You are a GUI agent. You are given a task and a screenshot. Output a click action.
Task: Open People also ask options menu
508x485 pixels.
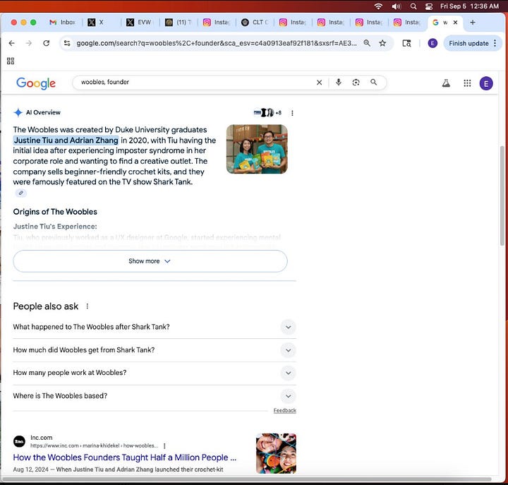click(x=87, y=306)
